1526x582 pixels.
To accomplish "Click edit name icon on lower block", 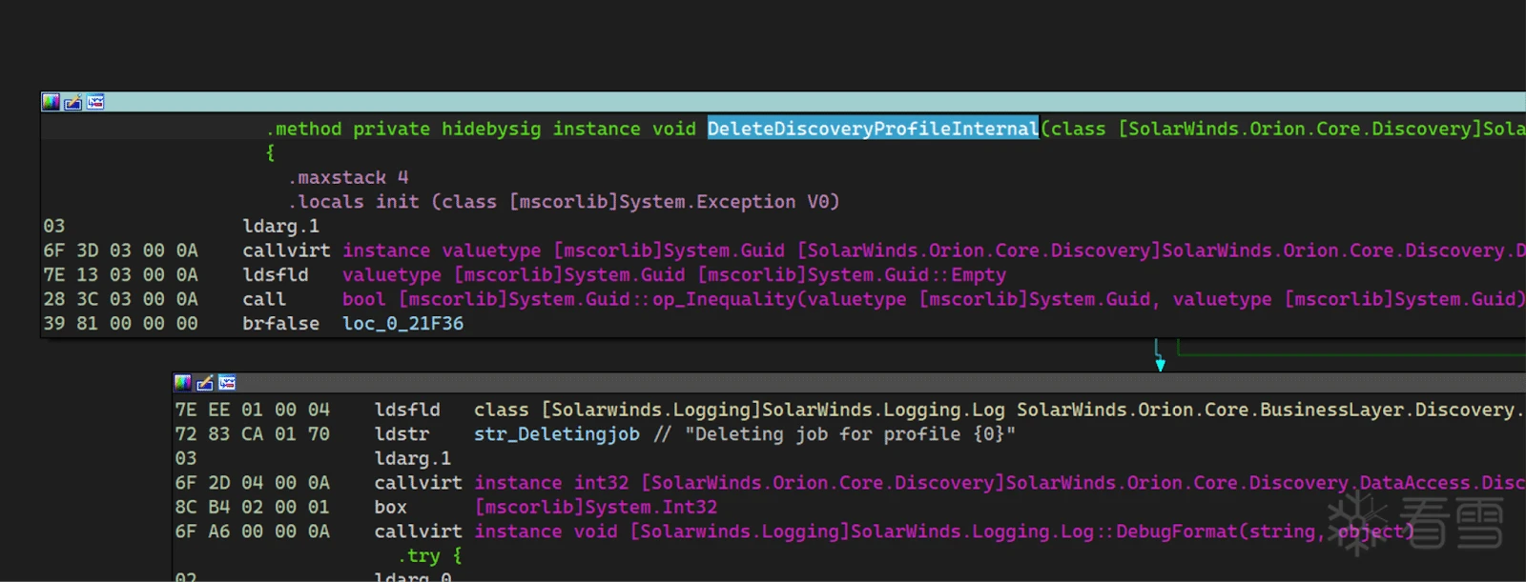I will pos(204,383).
